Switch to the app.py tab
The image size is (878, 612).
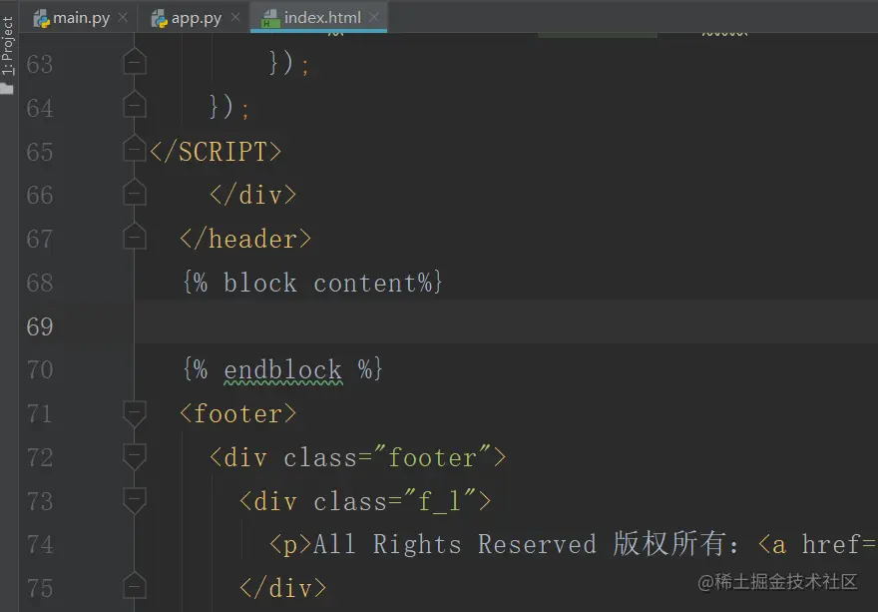coord(195,18)
